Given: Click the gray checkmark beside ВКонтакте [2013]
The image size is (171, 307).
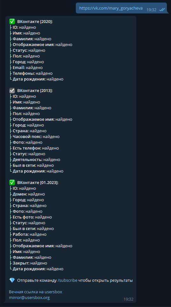Looking at the screenshot, I should point(12,90).
